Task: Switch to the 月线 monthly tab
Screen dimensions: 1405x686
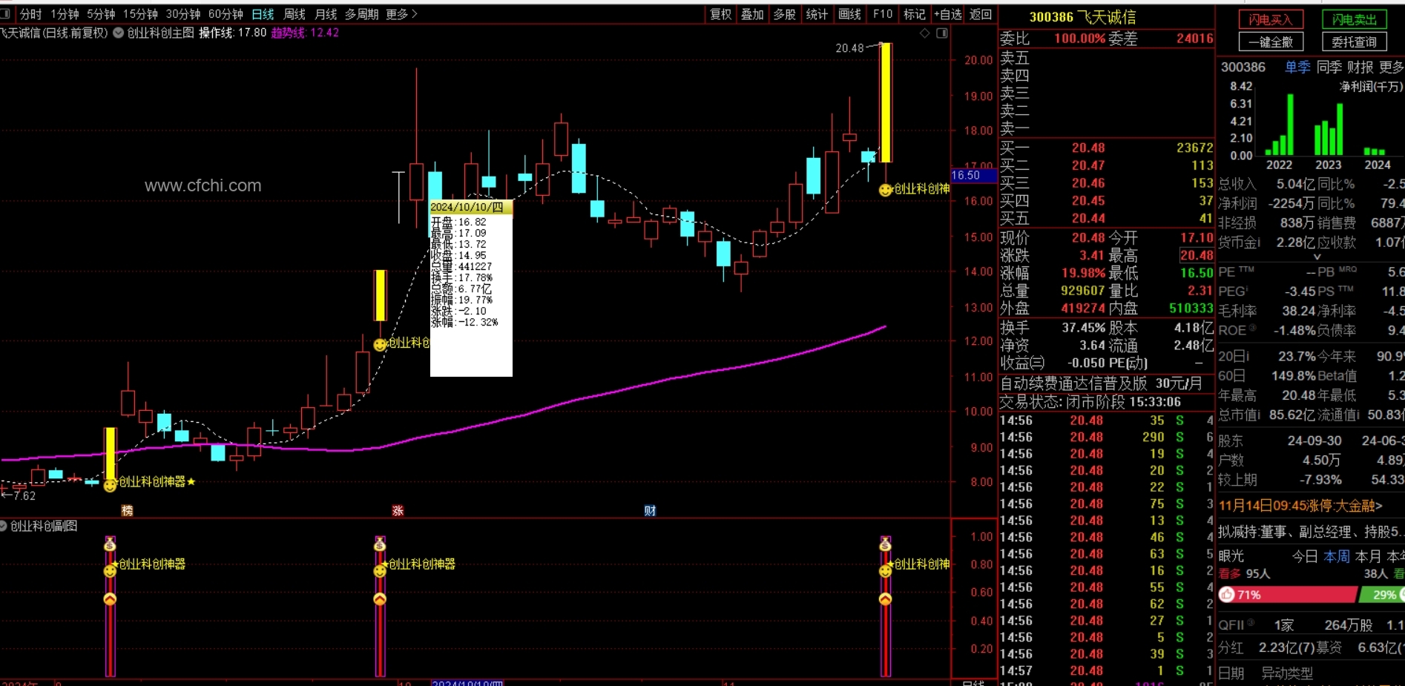Action: 326,14
